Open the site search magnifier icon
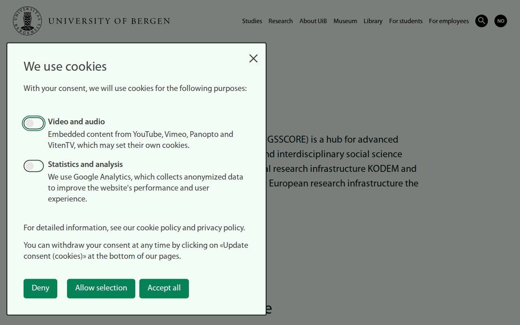This screenshot has height=325, width=520. [x=481, y=21]
